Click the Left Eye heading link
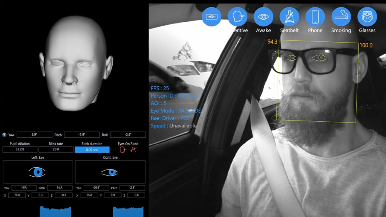The height and width of the screenshot is (217, 386). coord(37,157)
